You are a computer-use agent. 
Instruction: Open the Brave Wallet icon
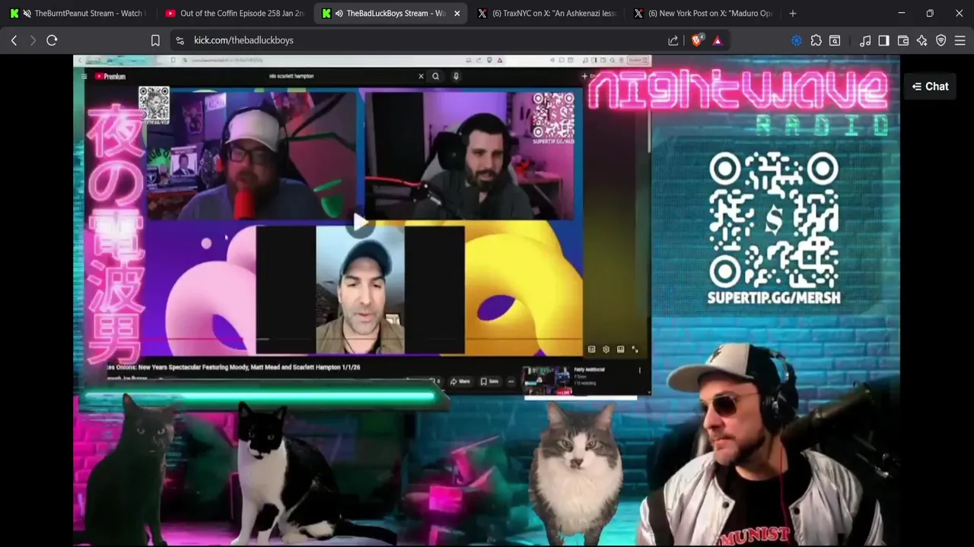tap(903, 40)
